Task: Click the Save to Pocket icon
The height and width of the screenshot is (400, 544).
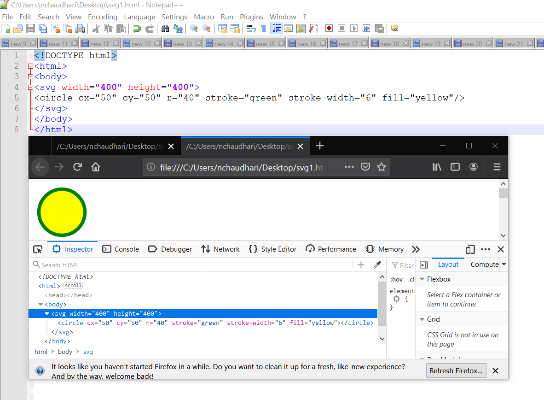Action: pyautogui.click(x=365, y=167)
